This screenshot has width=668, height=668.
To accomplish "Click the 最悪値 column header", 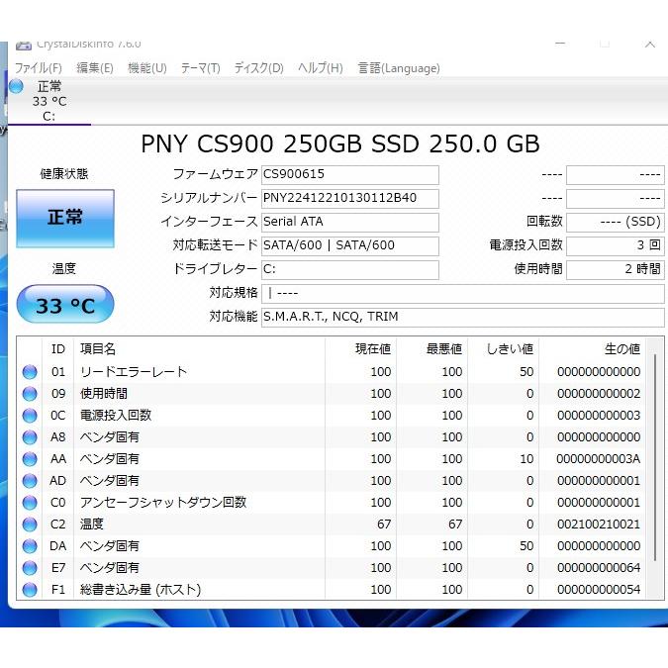I will pos(432,349).
